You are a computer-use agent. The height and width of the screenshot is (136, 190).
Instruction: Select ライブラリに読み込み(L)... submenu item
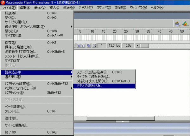[104, 77]
